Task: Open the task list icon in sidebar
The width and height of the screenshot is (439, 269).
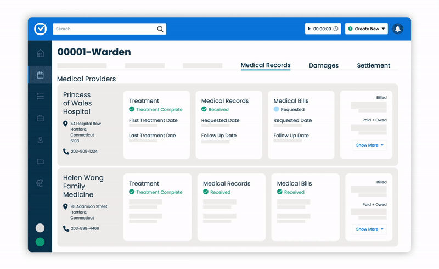Action: click(x=40, y=97)
